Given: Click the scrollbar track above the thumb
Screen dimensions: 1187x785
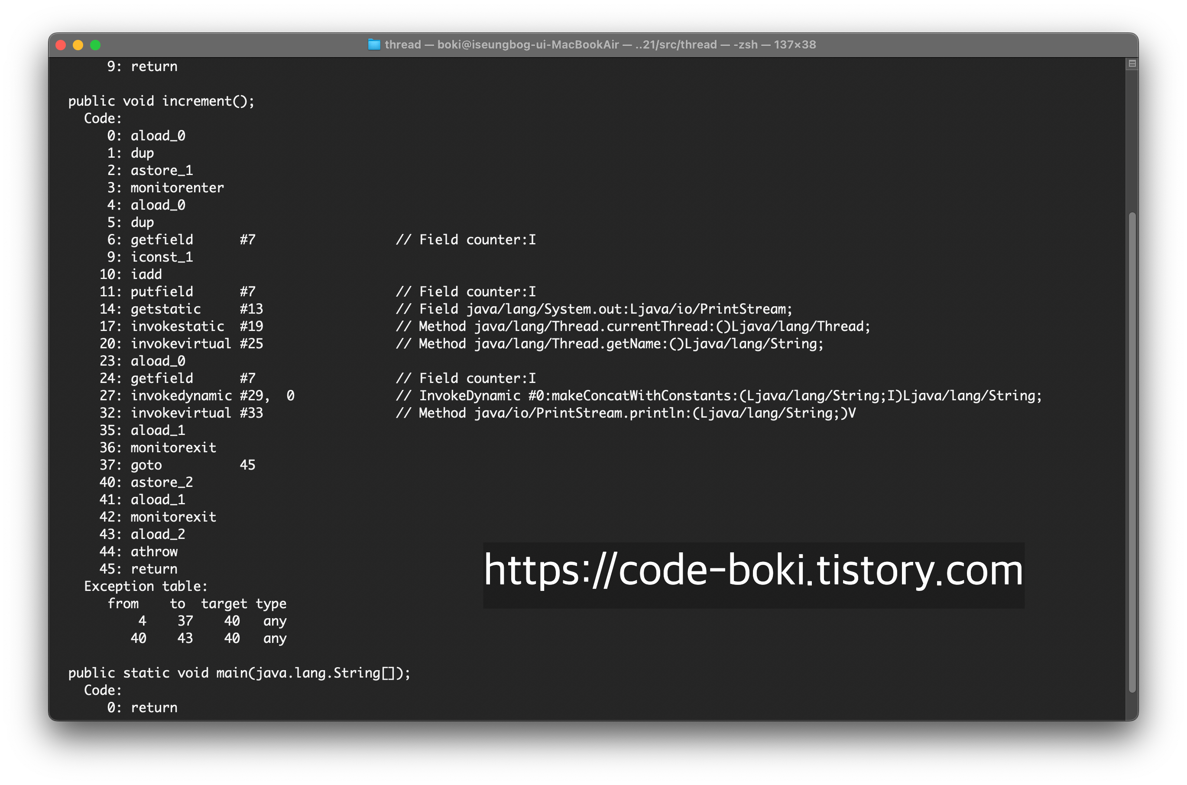Looking at the screenshot, I should pyautogui.click(x=1132, y=140).
